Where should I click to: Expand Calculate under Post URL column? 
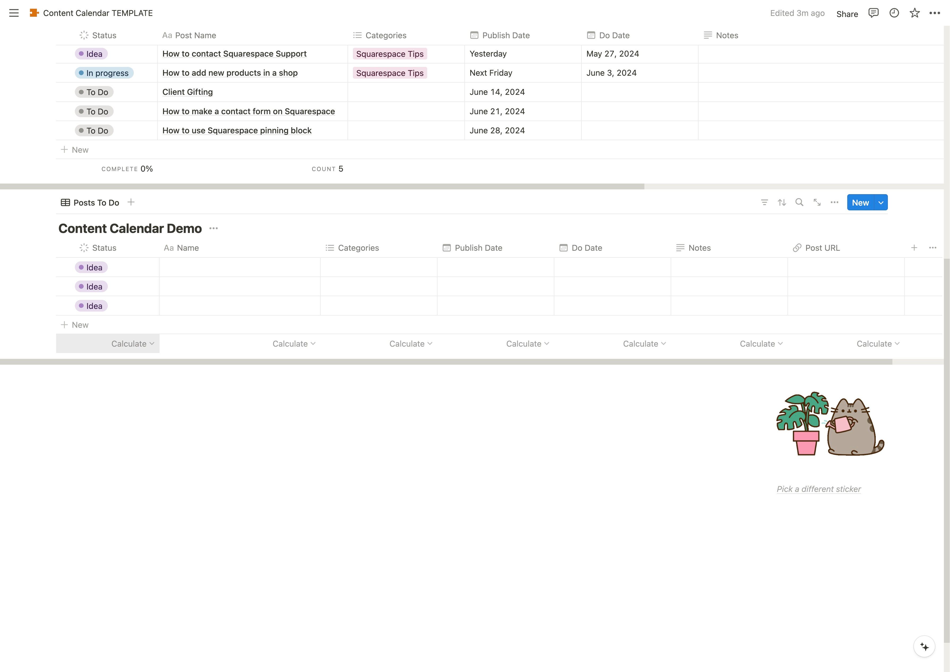[878, 344]
